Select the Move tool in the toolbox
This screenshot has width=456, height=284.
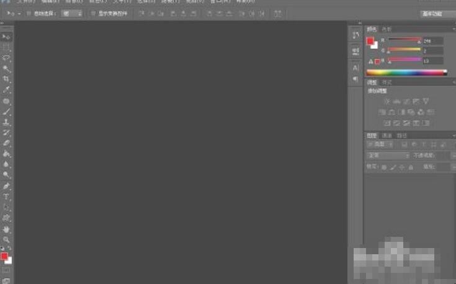[x=6, y=37]
